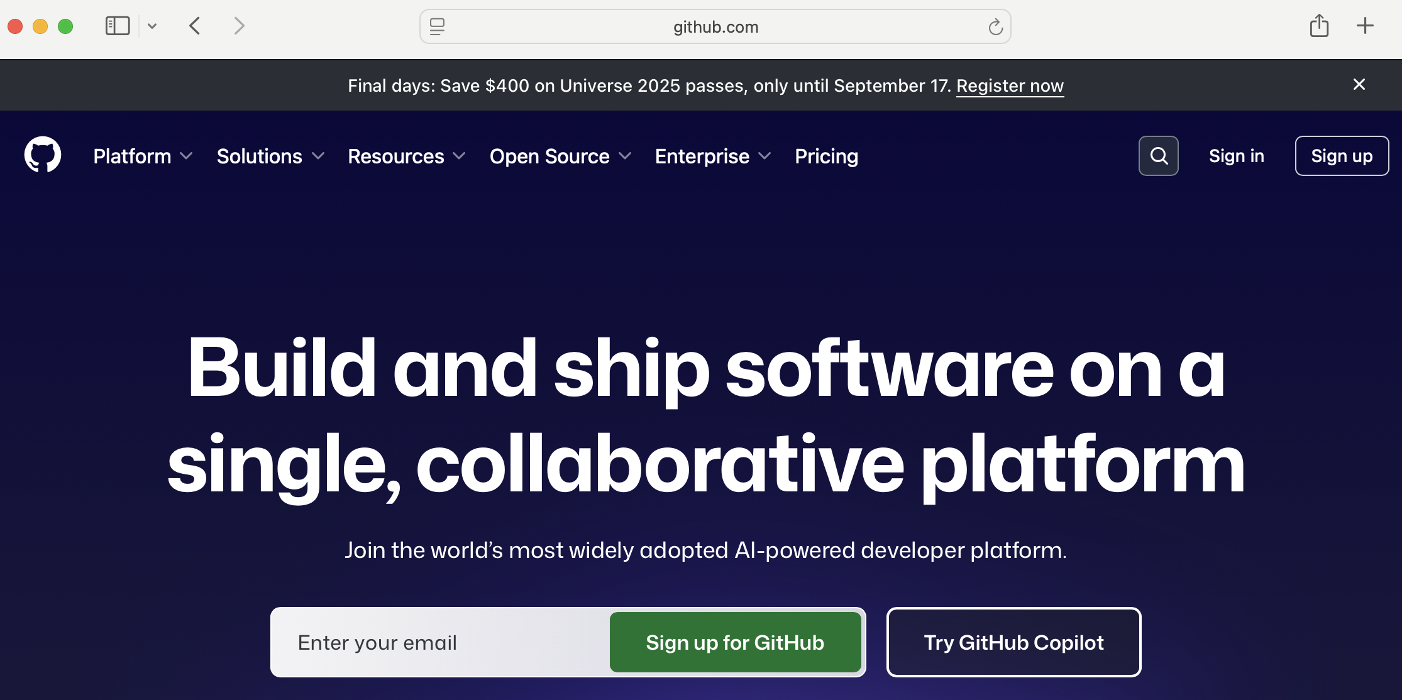Toggle the Safari sidebar
This screenshot has height=700, width=1402.
pyautogui.click(x=117, y=26)
